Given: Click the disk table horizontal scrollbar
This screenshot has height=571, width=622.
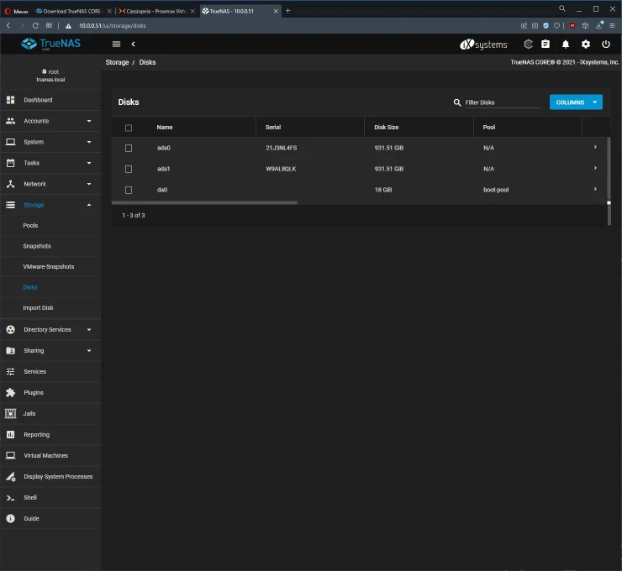Looking at the screenshot, I should (x=204, y=202).
